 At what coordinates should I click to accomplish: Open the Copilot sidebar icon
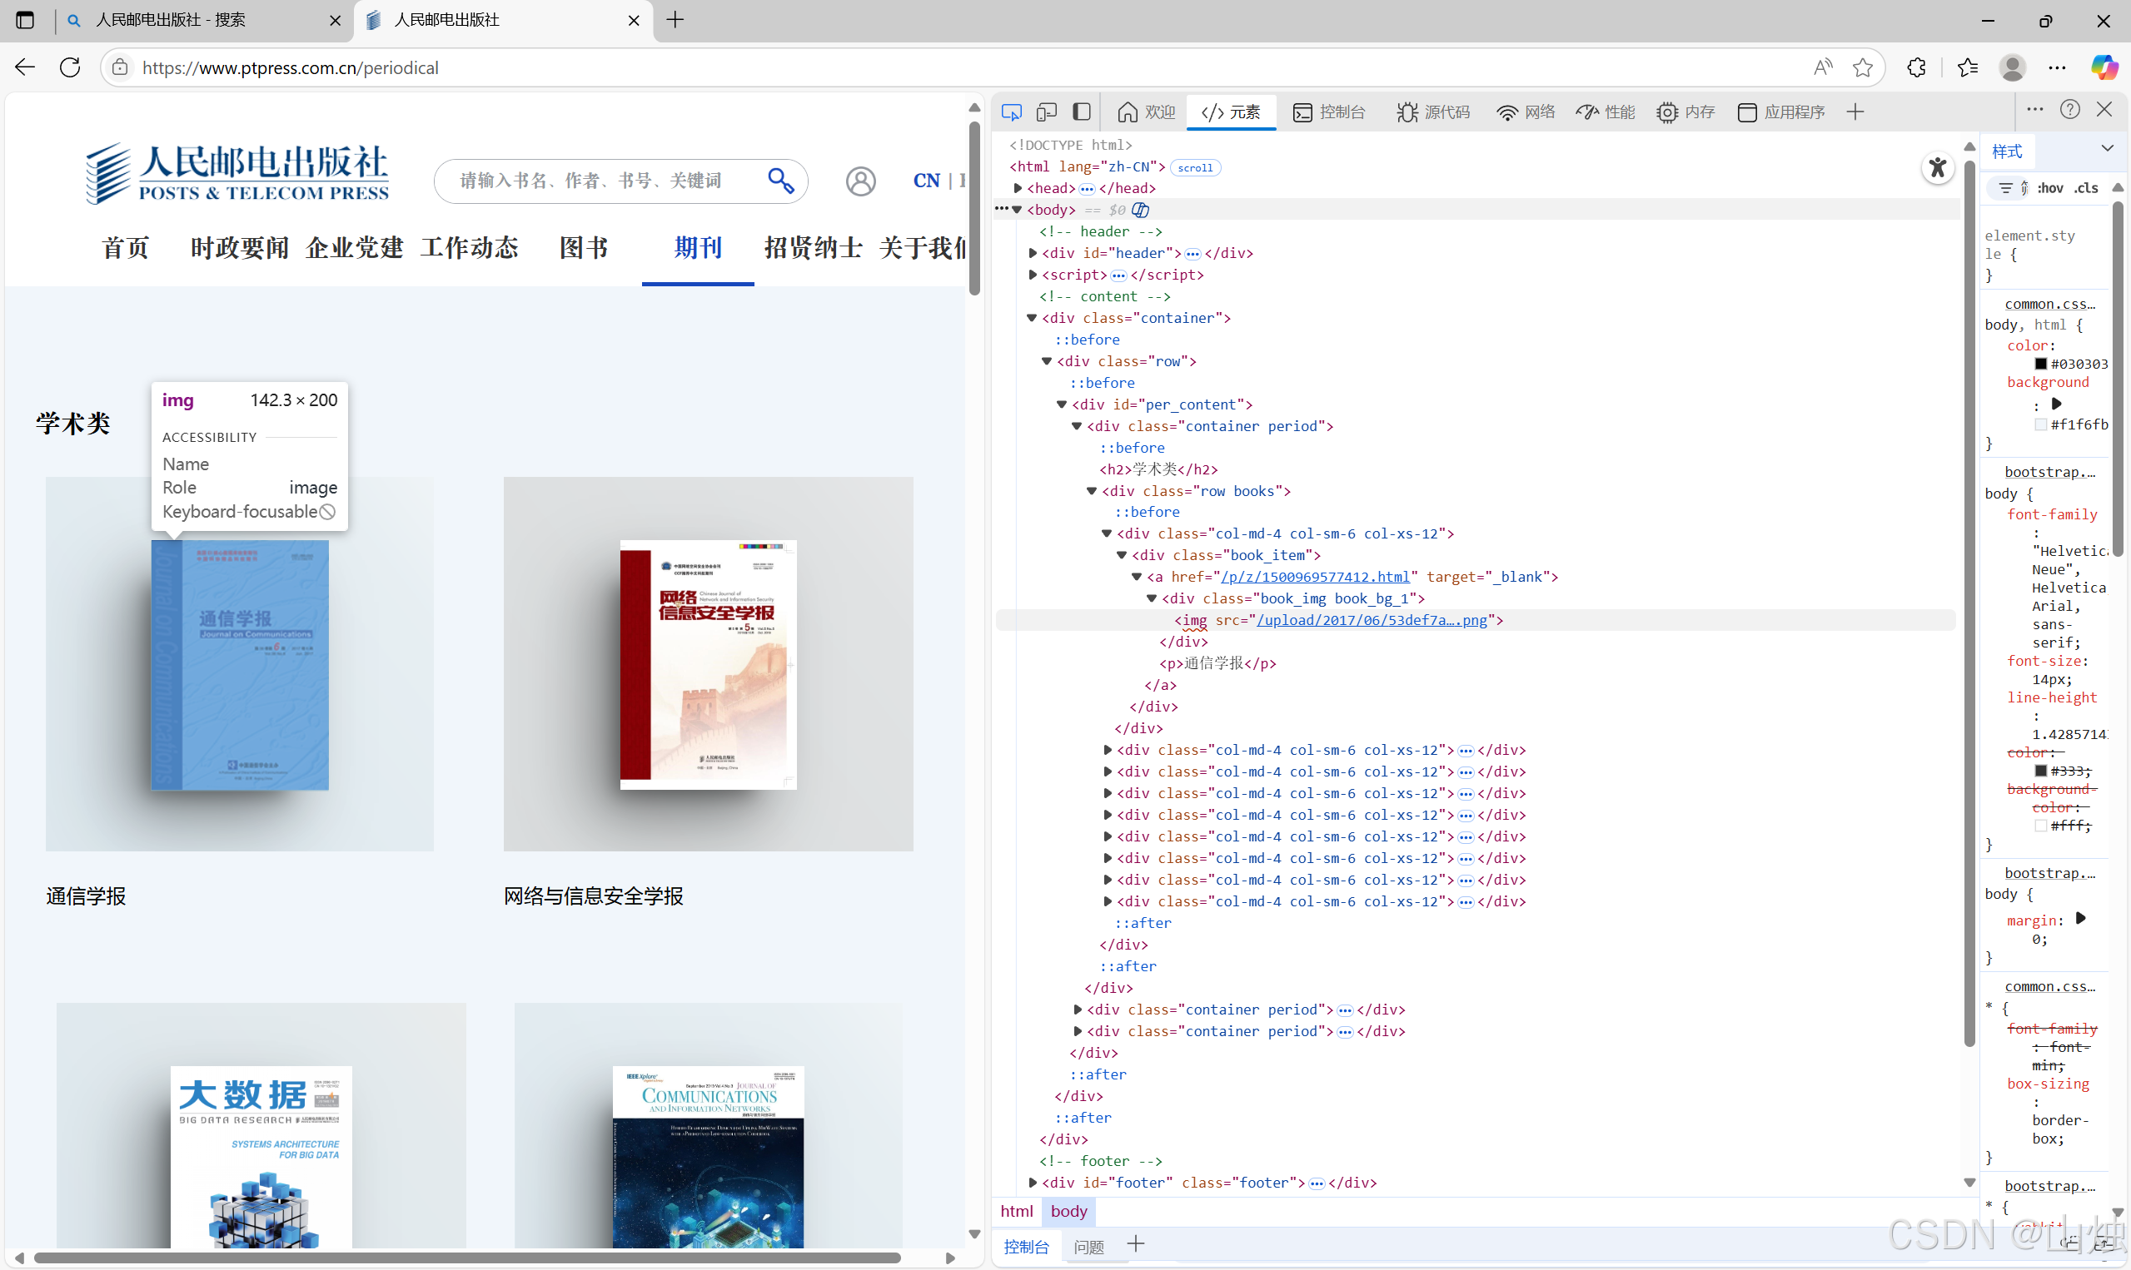tap(2104, 67)
